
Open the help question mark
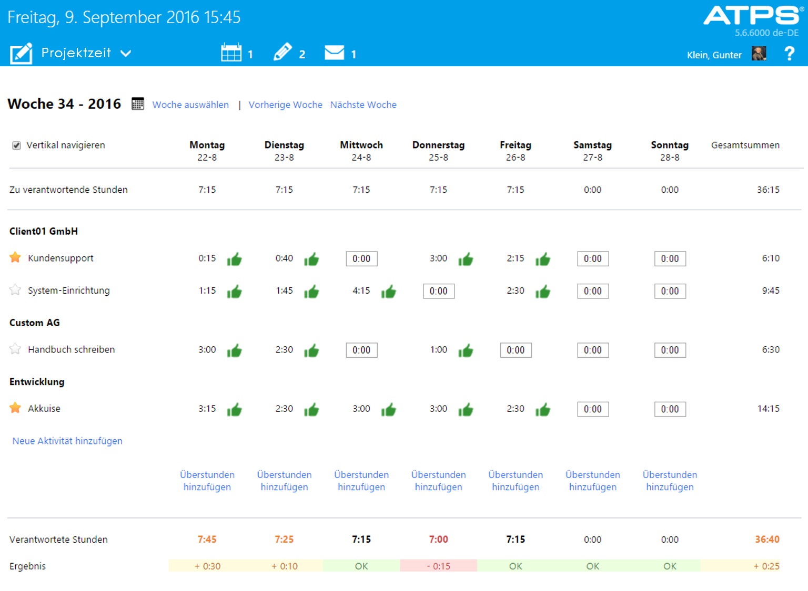789,53
